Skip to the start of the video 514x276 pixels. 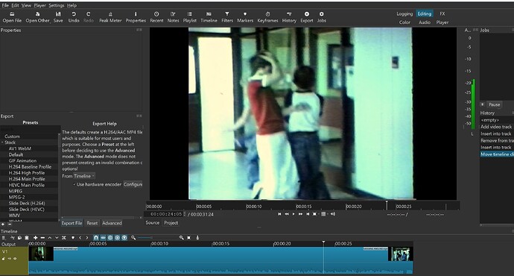tap(279, 214)
